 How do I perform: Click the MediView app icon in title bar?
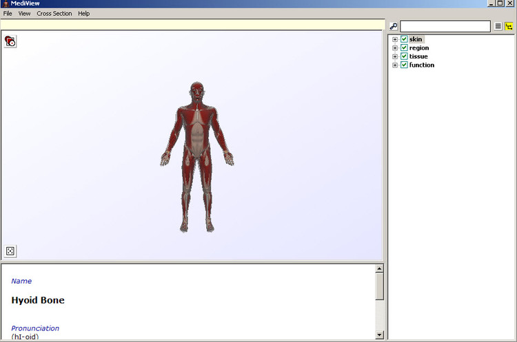[5, 3]
